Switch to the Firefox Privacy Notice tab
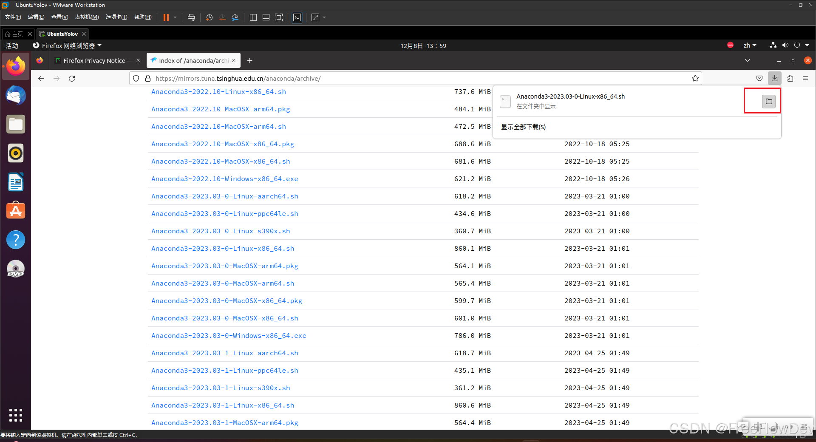The width and height of the screenshot is (816, 442). pyautogui.click(x=94, y=60)
